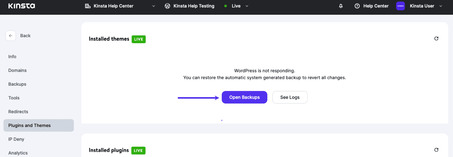
Task: Open IP Deny in the sidebar
Action: point(16,139)
